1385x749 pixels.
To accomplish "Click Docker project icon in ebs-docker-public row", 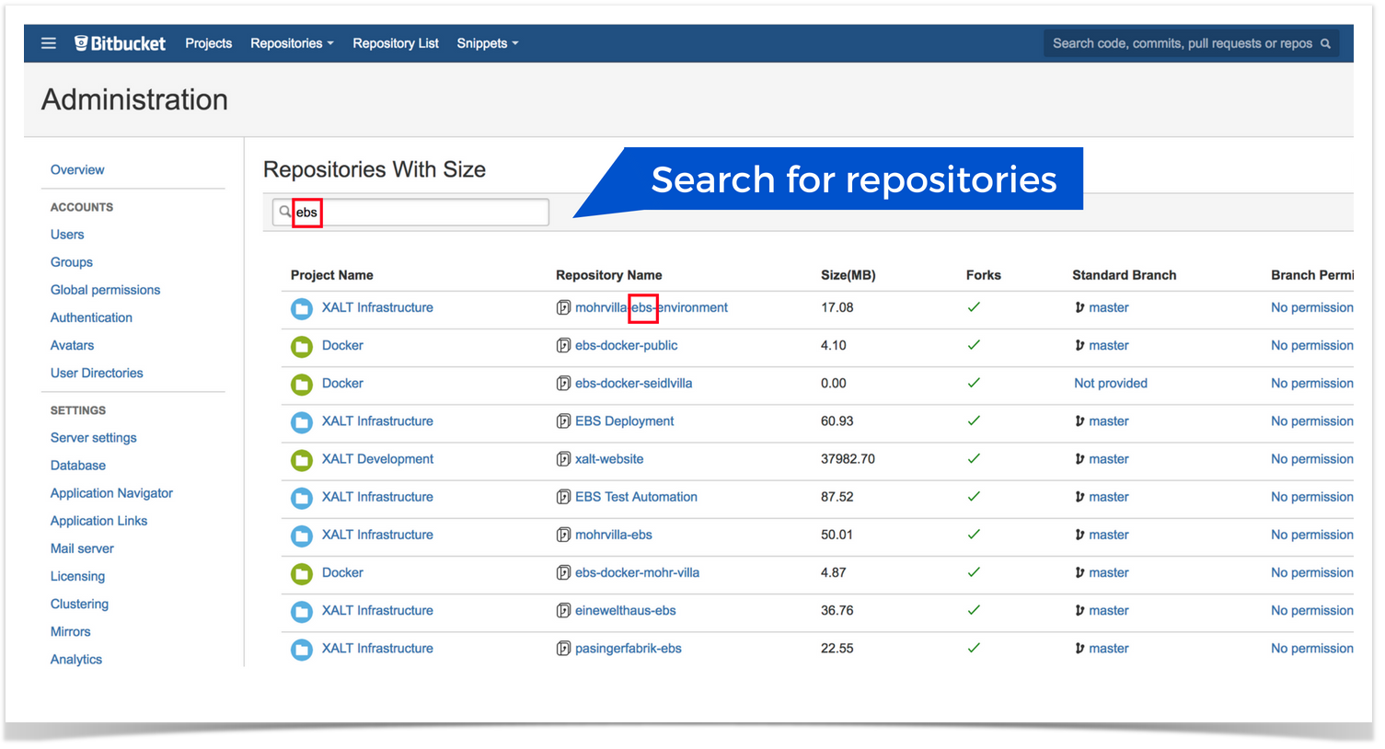I will point(302,346).
